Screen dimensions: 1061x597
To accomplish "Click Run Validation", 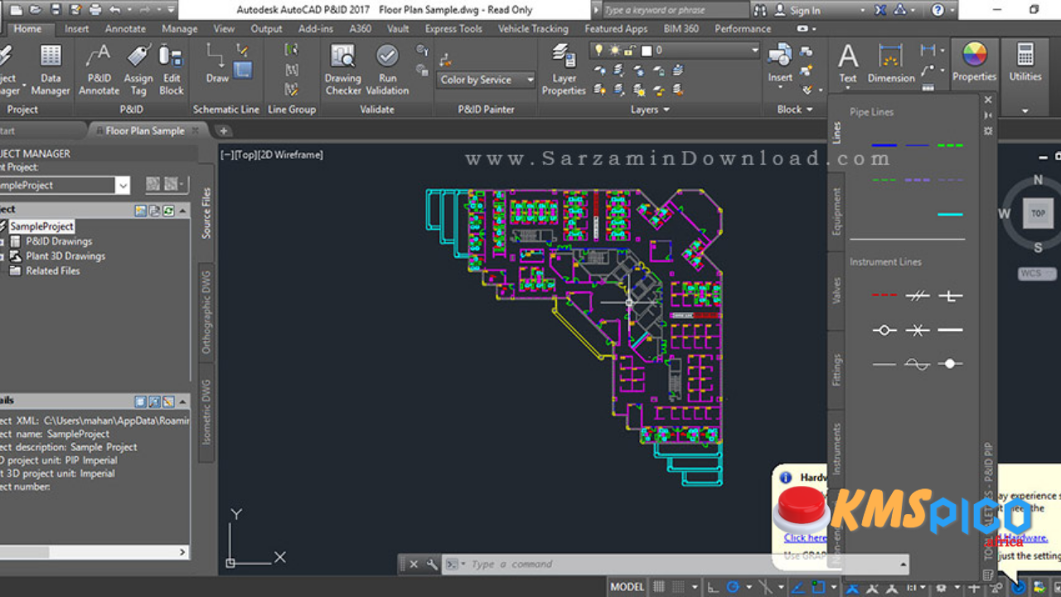I will pyautogui.click(x=387, y=69).
